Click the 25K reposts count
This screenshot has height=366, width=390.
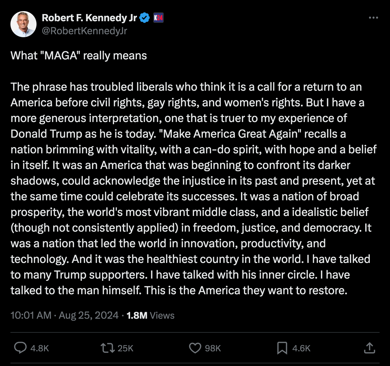pos(126,348)
